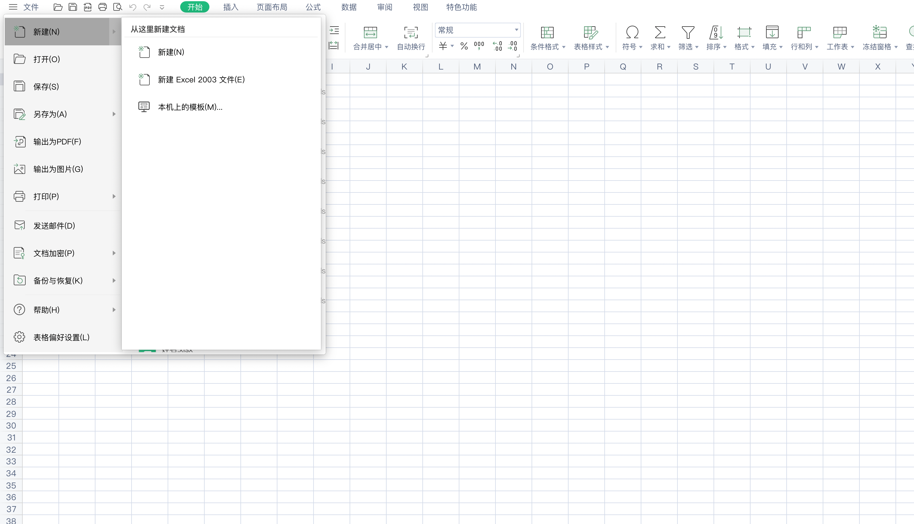Click the save disk icon in quick toolbar
Viewport: 914px width, 524px height.
(73, 7)
